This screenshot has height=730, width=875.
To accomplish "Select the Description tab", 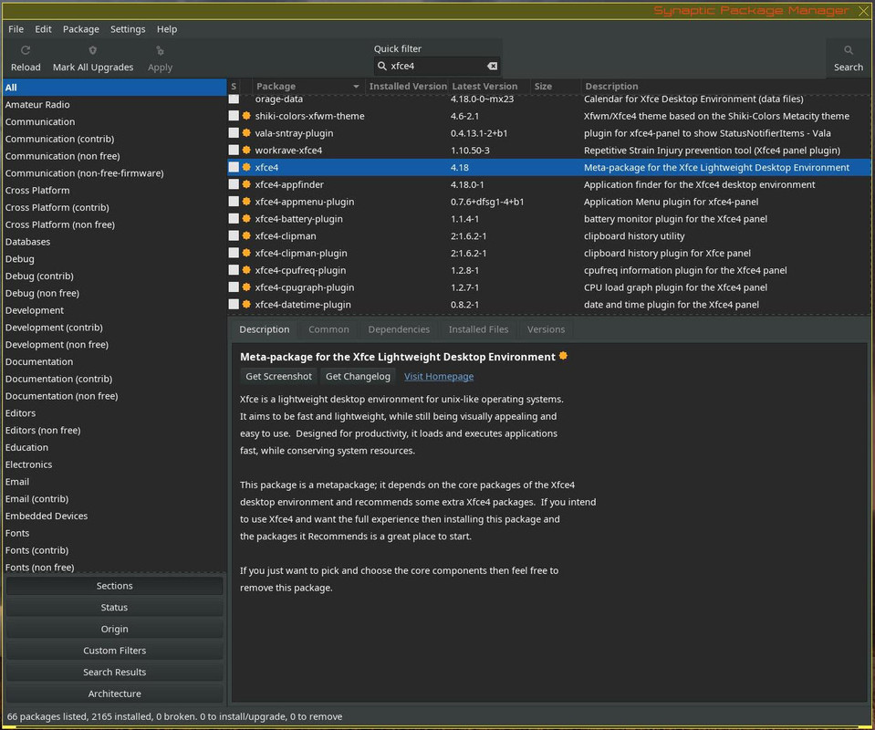I will click(265, 329).
